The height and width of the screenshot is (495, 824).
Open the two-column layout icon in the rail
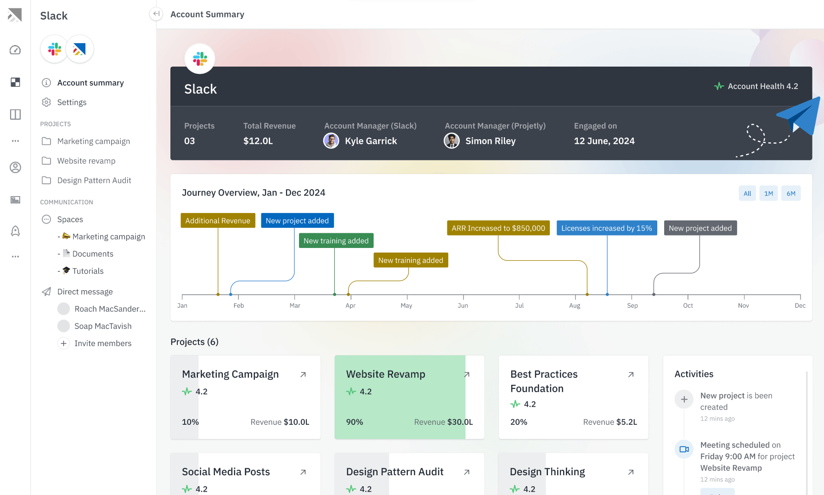[x=15, y=114]
